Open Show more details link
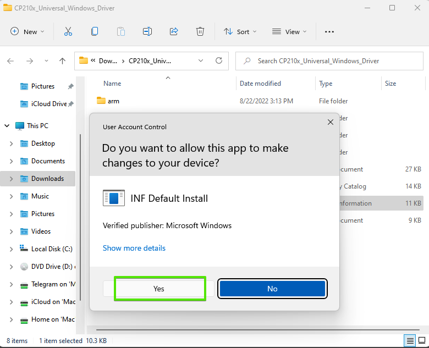The width and height of the screenshot is (429, 348). (134, 248)
